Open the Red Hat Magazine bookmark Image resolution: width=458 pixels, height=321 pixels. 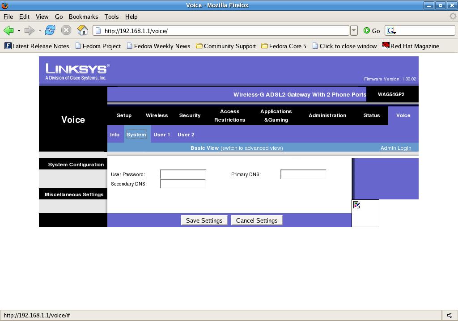pyautogui.click(x=410, y=46)
